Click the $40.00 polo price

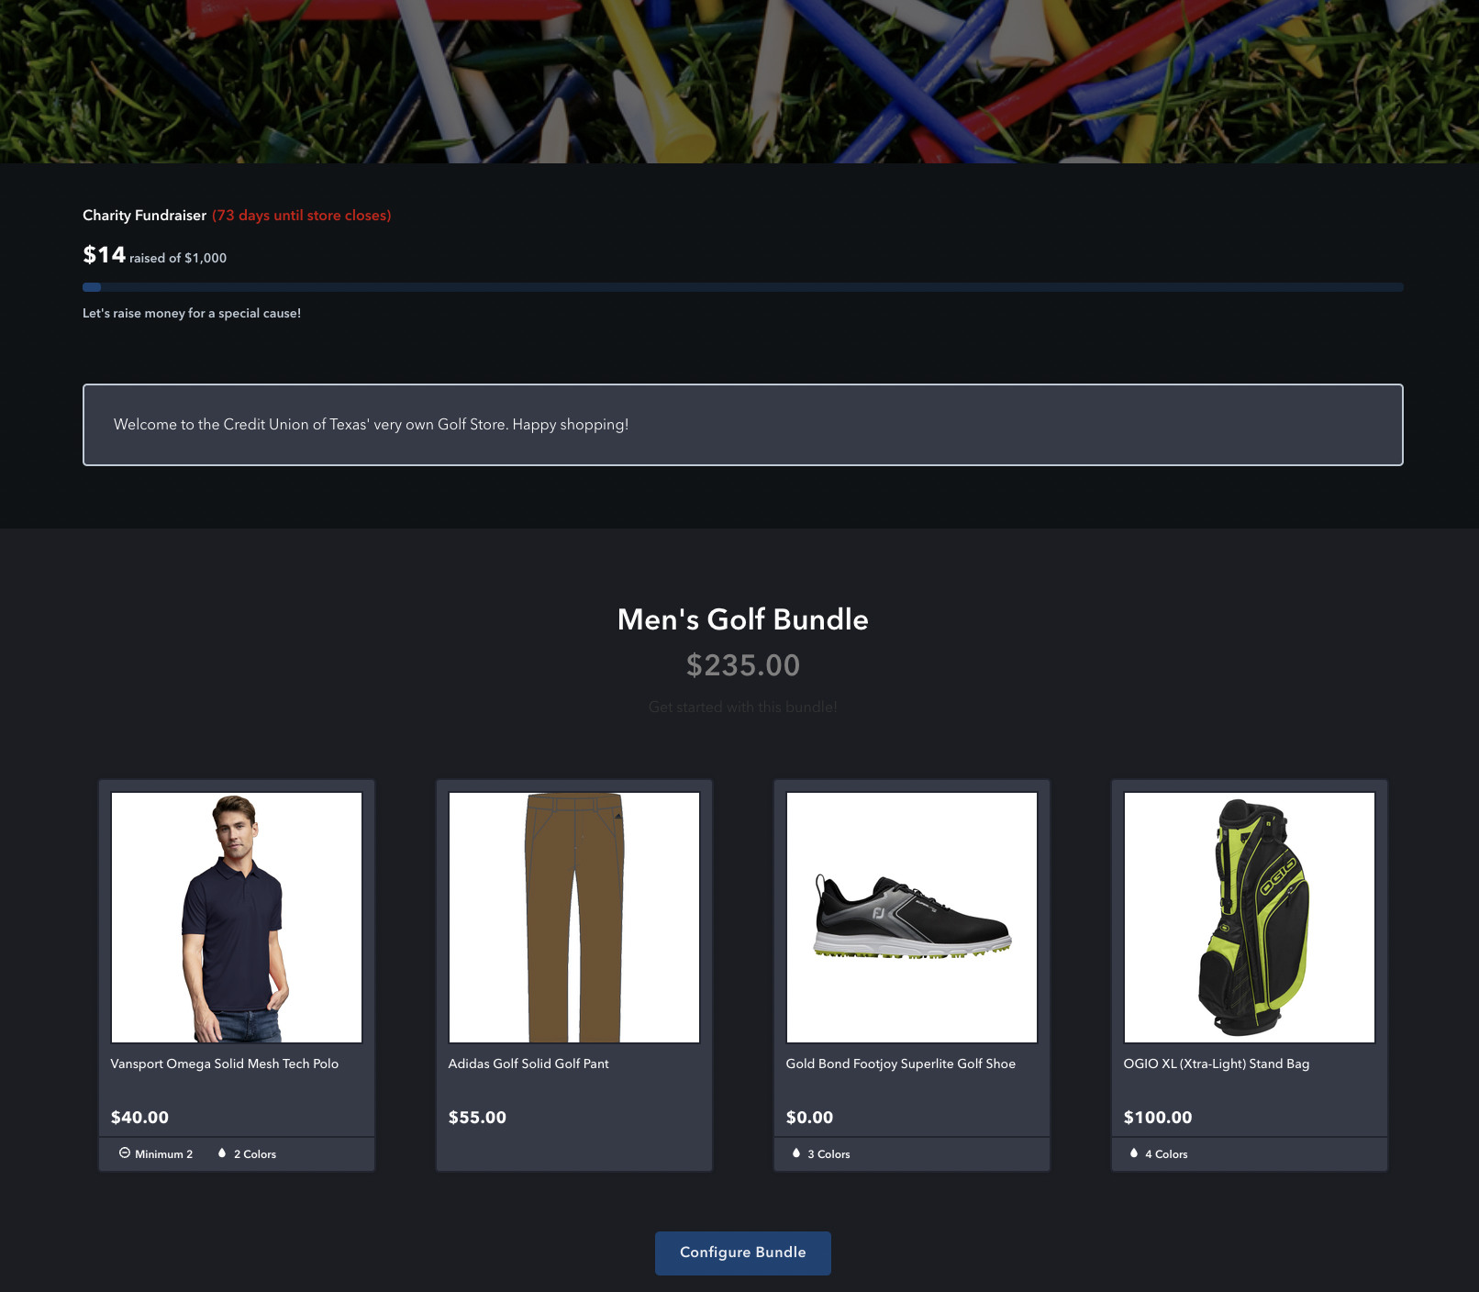(139, 1118)
